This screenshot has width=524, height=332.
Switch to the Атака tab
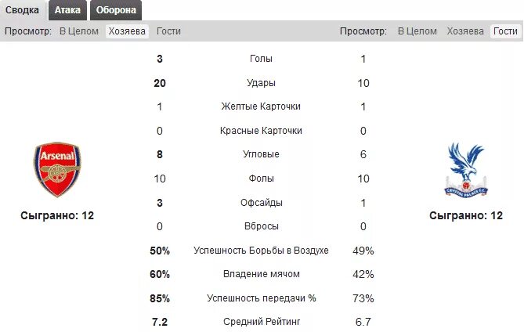pyautogui.click(x=67, y=10)
